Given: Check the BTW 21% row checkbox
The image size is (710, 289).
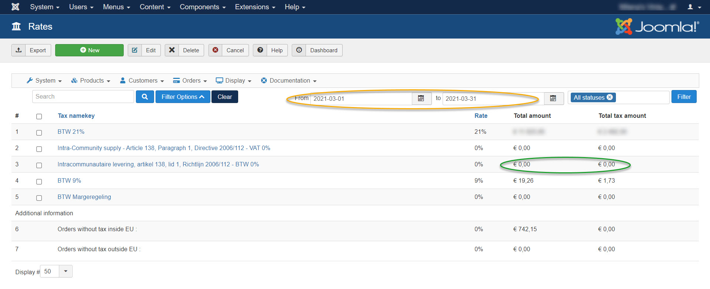Looking at the screenshot, I should 39,133.
